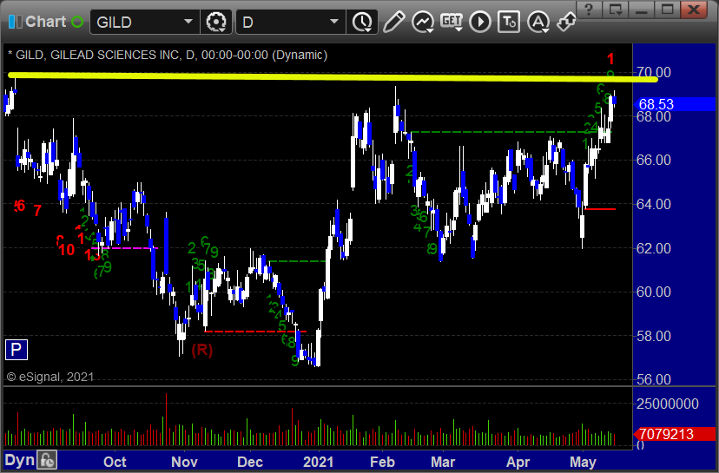This screenshot has height=473, width=719.
Task: Click the blue Chart window icon
Action: (x=15, y=22)
